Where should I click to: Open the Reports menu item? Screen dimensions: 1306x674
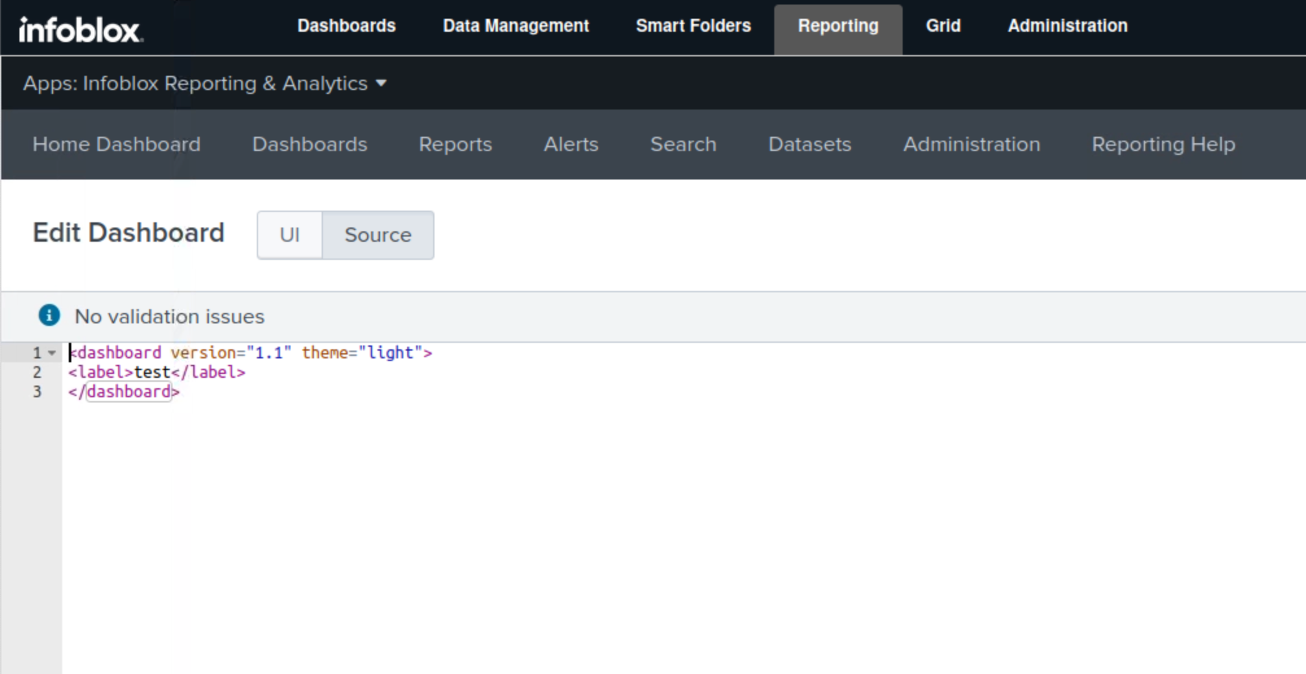tap(455, 144)
